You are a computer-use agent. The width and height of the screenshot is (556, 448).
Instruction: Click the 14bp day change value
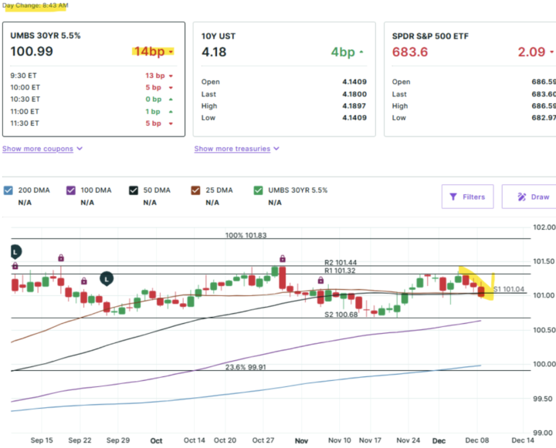(149, 52)
